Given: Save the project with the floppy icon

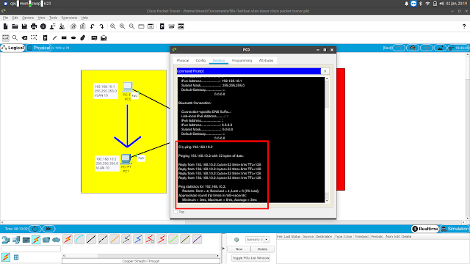Looking at the screenshot, I should (24, 26).
